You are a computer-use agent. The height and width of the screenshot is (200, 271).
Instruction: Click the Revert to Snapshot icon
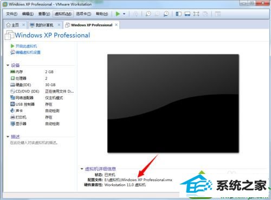[157, 14]
